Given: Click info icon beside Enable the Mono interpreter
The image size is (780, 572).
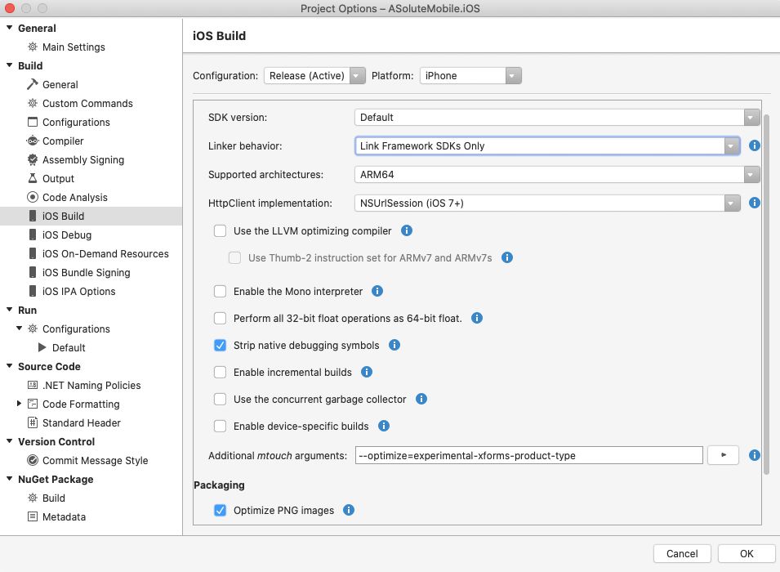Looking at the screenshot, I should click(x=377, y=291).
